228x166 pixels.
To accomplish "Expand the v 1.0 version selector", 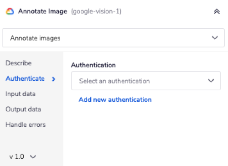I will click(x=23, y=156).
